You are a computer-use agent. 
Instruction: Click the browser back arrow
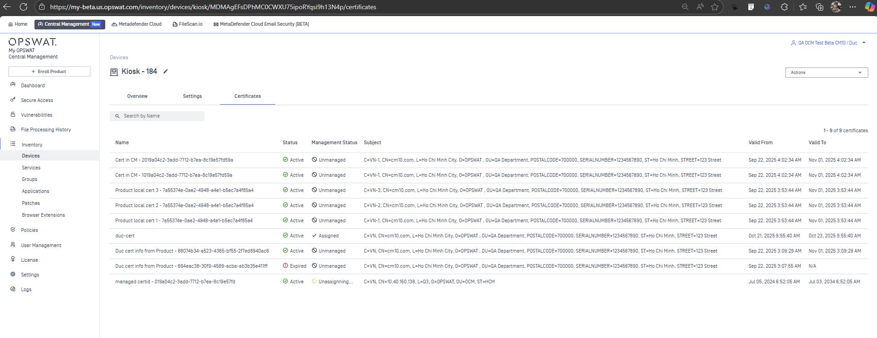coord(7,7)
